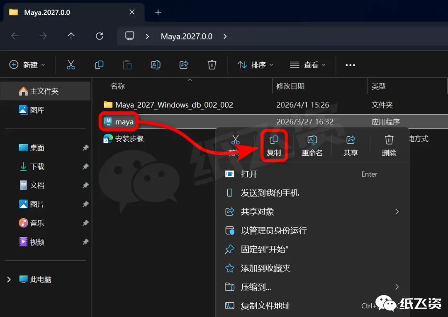The image size is (448, 317).
Task: Choose 复制文件地址 from context menu
Action: click(312, 306)
